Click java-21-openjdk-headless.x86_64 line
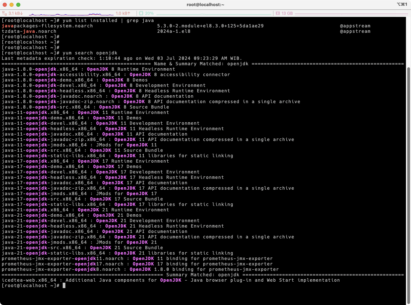This screenshot has height=305, width=411. tap(112, 226)
